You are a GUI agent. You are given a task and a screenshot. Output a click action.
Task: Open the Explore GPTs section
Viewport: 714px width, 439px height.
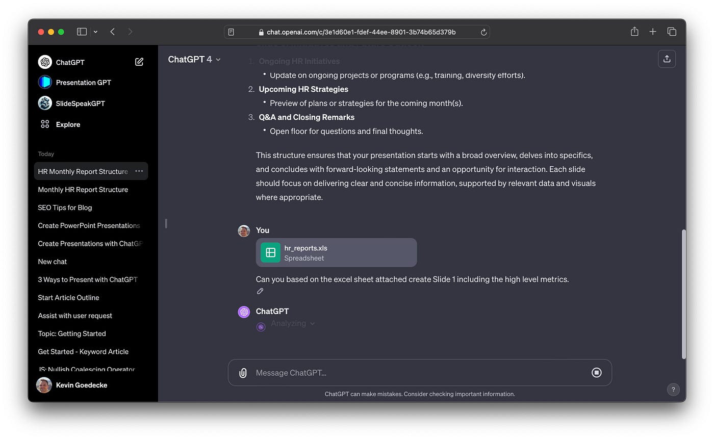pos(67,124)
